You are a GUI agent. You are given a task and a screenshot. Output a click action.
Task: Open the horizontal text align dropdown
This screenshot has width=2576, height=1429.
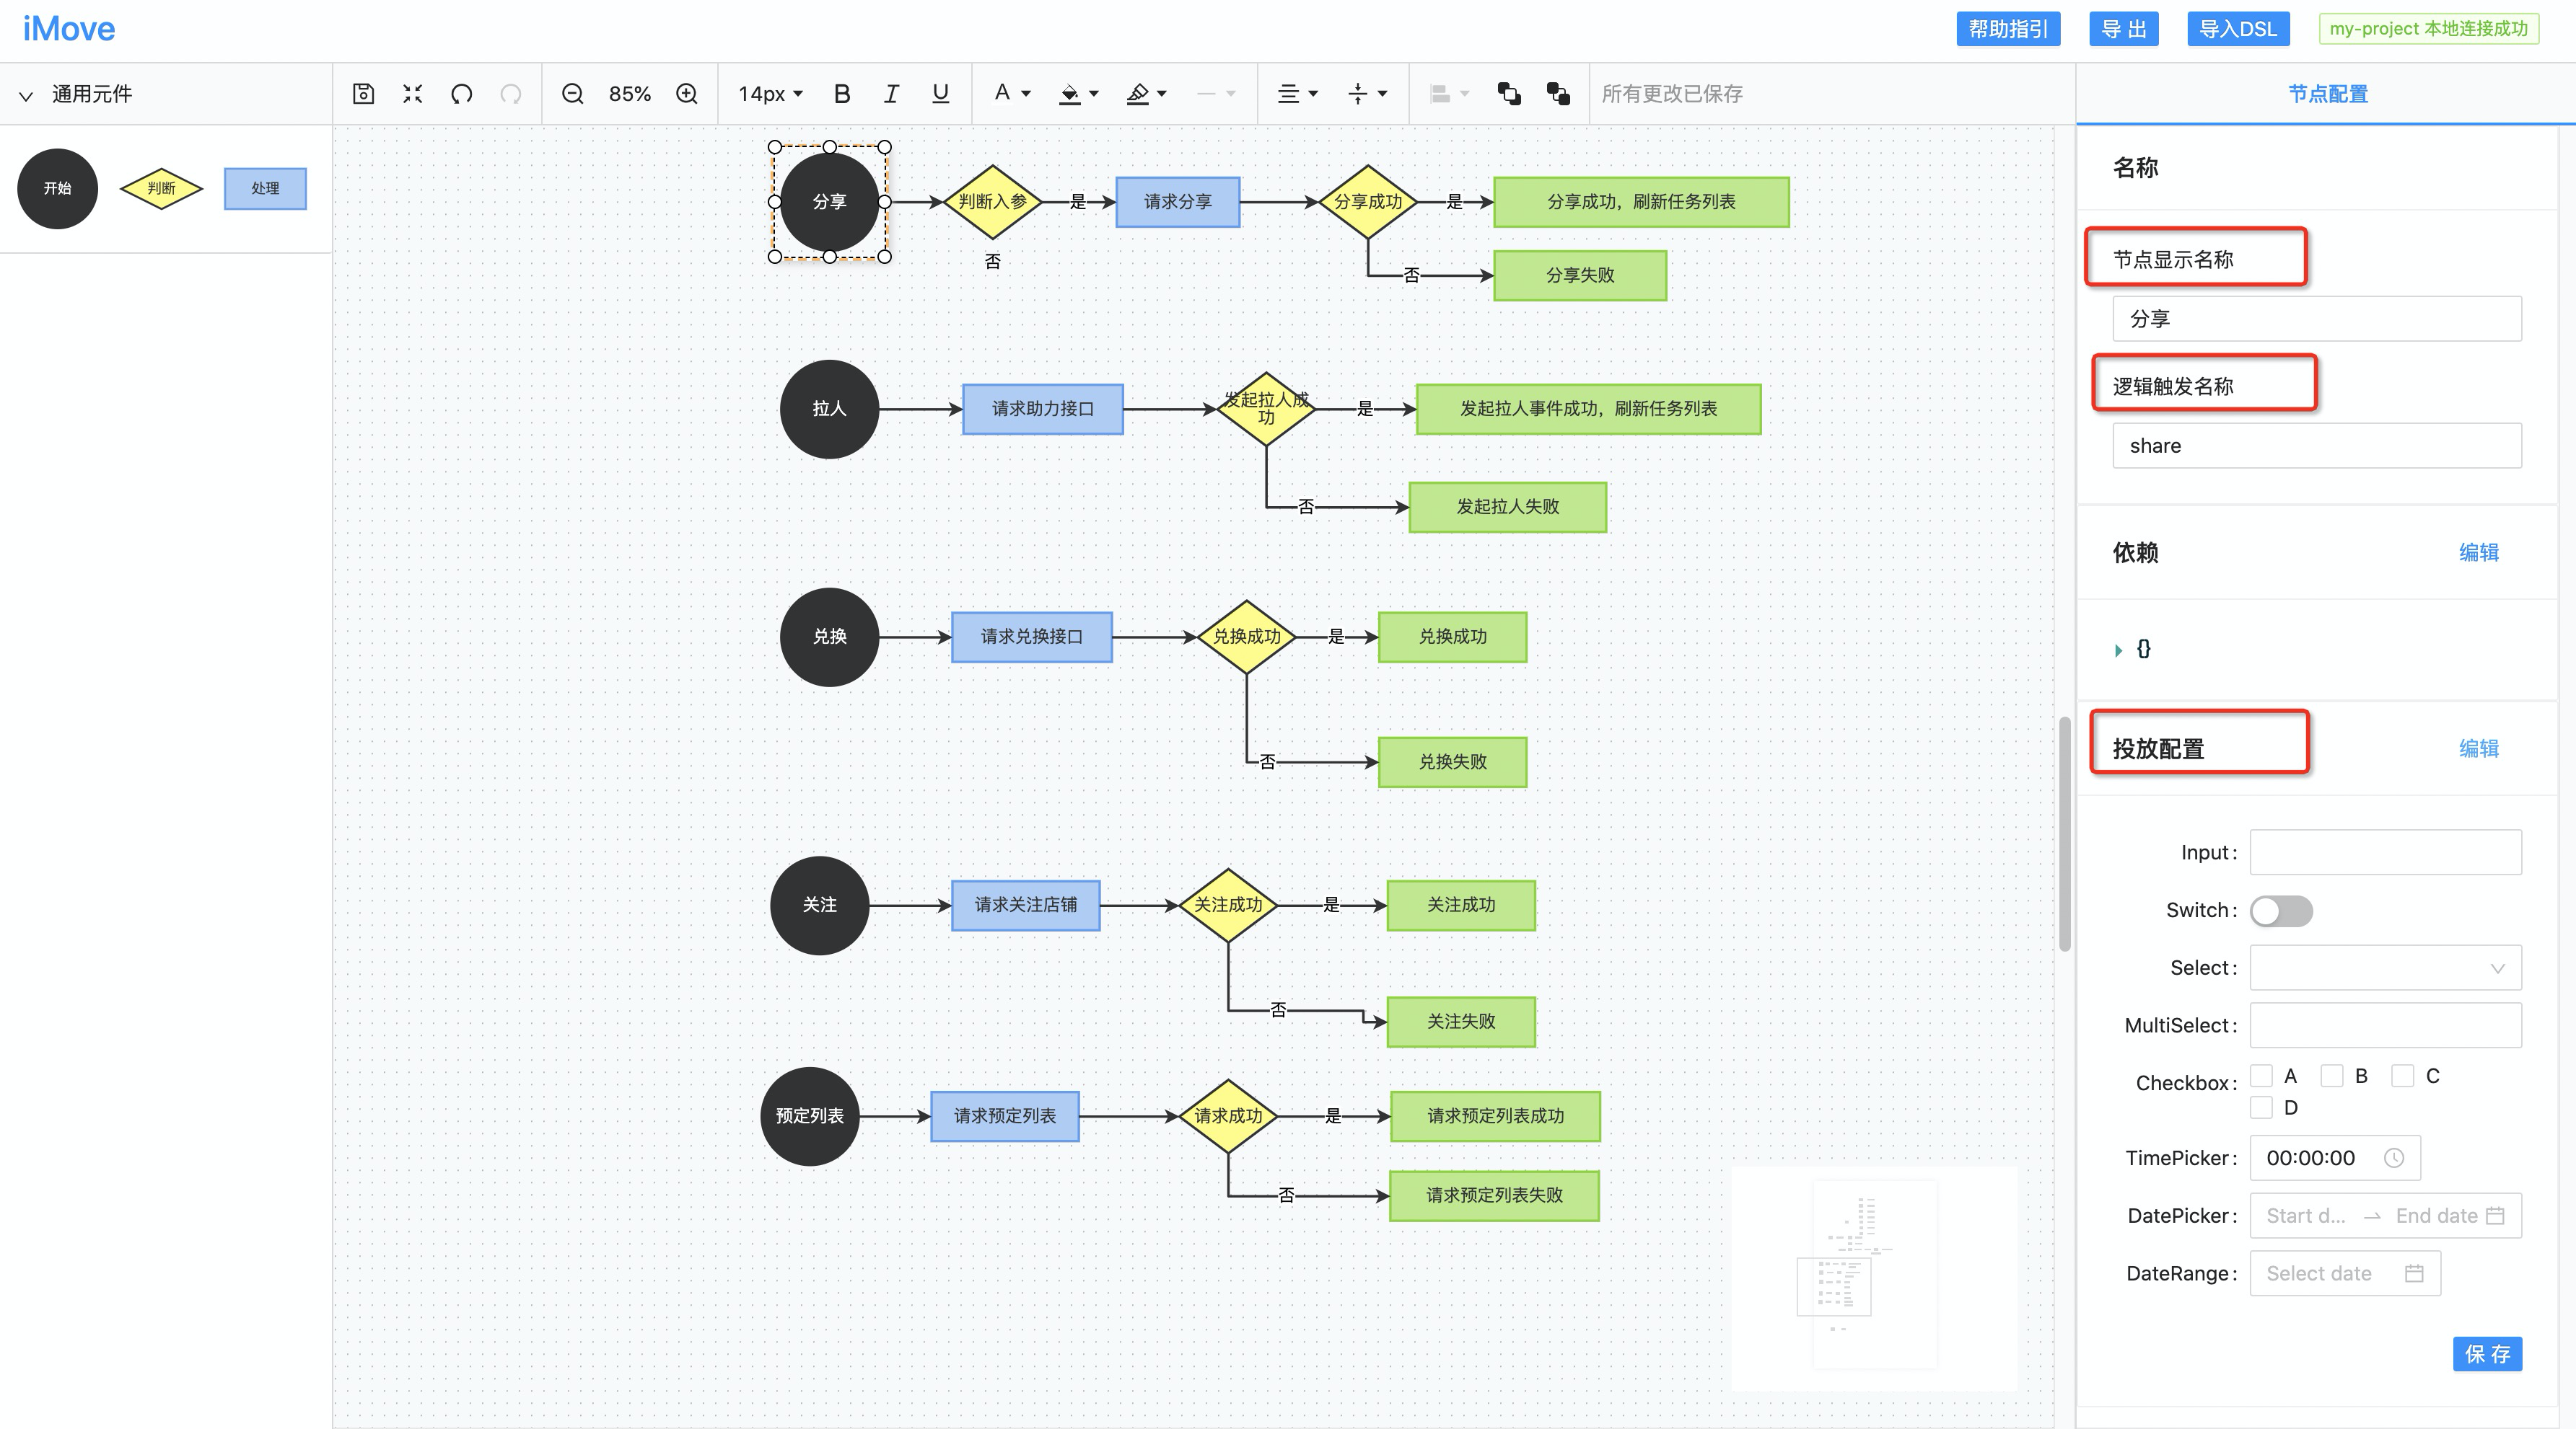[1297, 94]
